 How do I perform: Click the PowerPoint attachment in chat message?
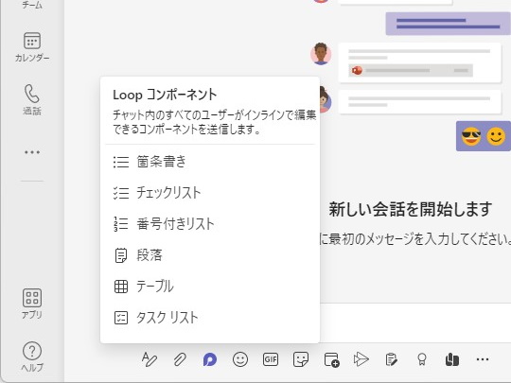pos(411,70)
